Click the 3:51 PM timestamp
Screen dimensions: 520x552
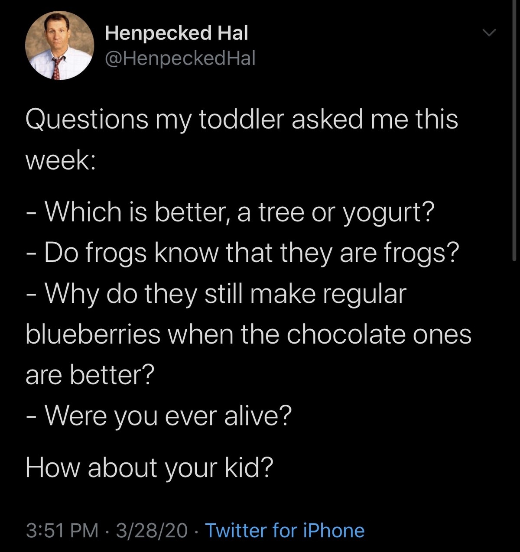(62, 530)
